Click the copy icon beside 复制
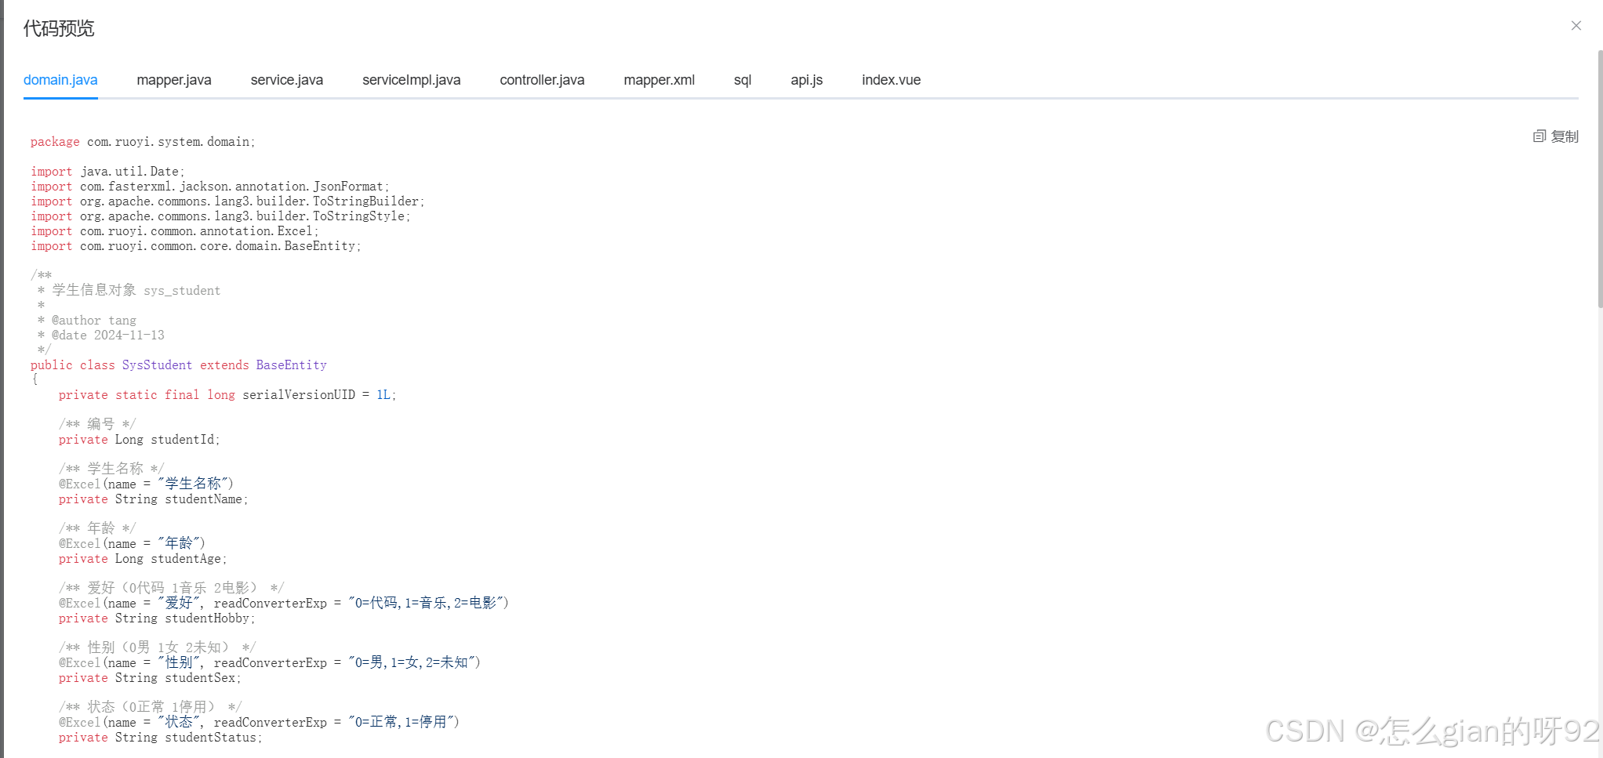 [1539, 136]
